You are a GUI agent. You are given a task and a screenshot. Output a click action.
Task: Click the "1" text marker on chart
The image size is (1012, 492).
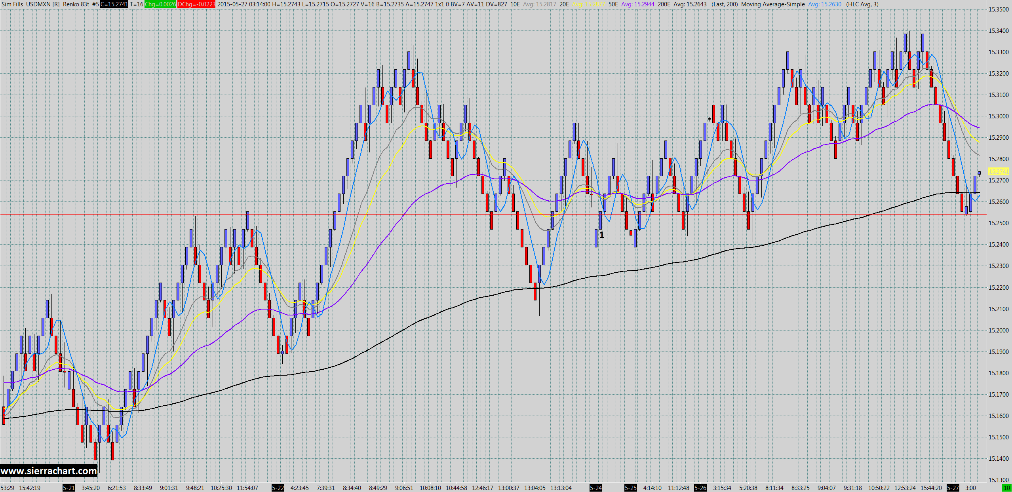pyautogui.click(x=602, y=235)
